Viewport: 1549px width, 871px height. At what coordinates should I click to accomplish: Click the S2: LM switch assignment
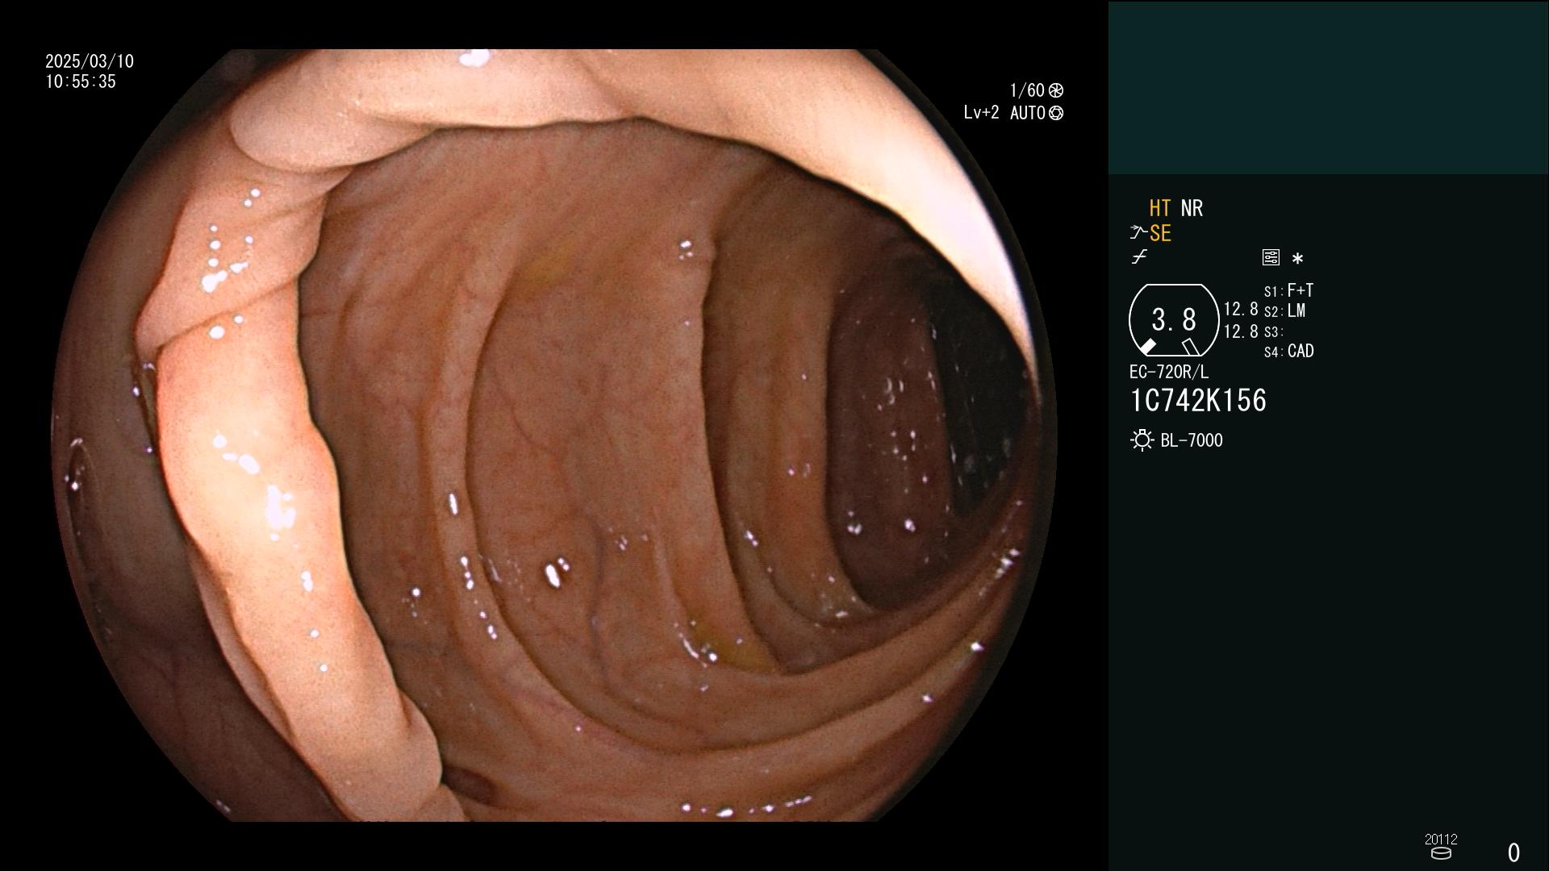[1285, 310]
